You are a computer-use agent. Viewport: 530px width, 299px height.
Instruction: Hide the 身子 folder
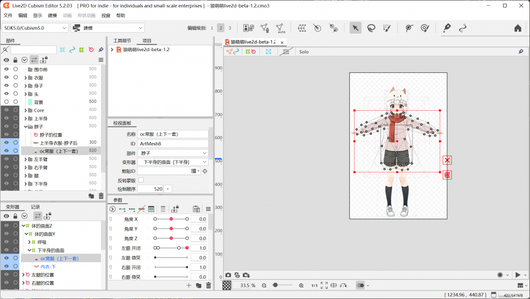6,85
